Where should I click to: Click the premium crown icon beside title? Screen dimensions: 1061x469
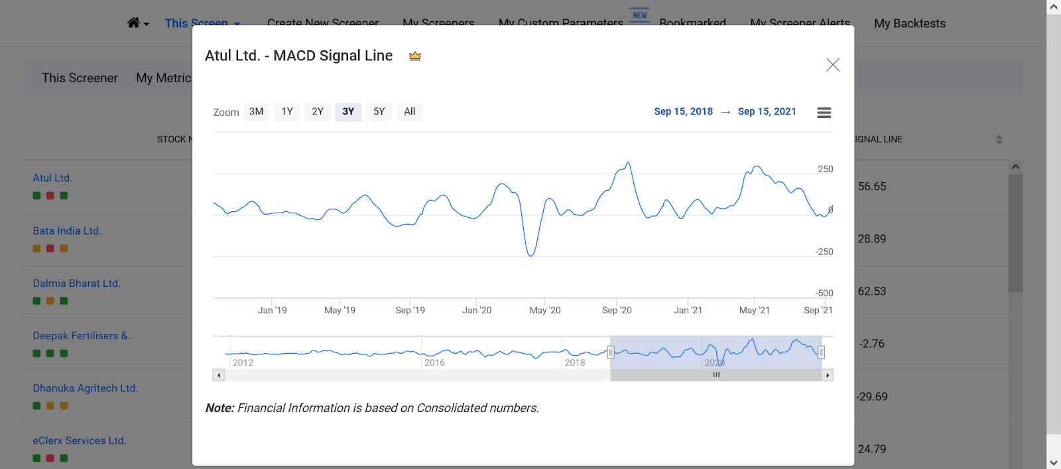415,56
